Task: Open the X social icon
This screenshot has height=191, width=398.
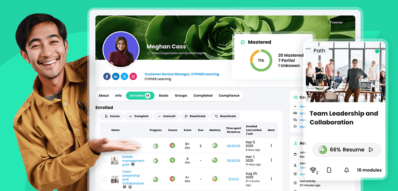Action: point(124,77)
